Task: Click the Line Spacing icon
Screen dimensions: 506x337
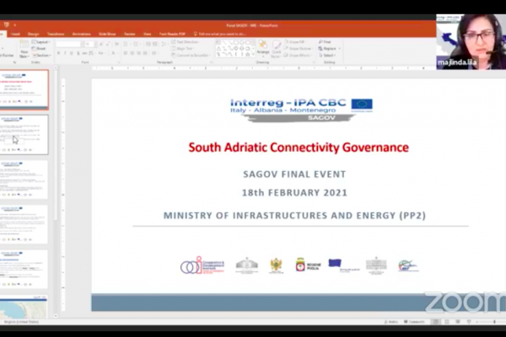Action: (164, 44)
